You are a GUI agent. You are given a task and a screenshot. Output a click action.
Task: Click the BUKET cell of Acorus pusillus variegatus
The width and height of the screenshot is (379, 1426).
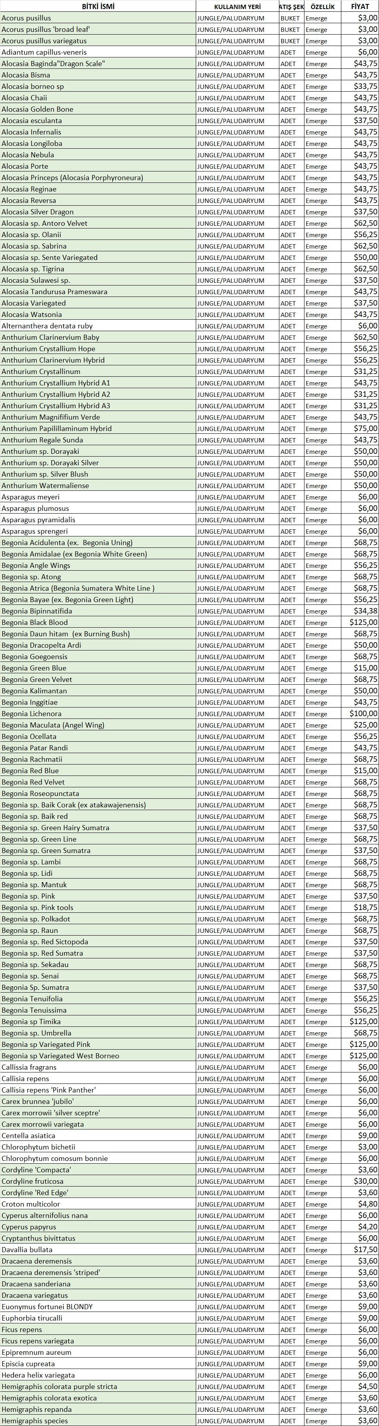(290, 41)
